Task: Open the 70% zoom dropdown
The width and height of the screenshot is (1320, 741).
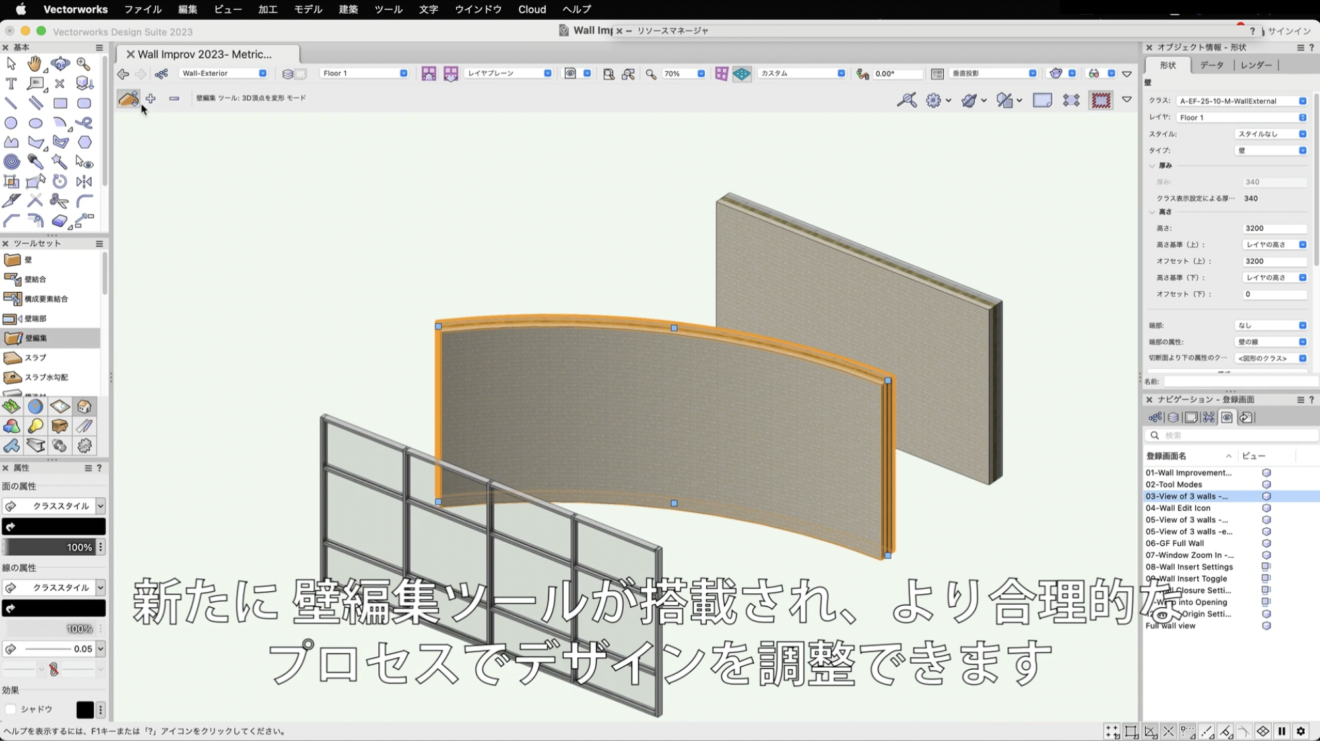Action: [x=684, y=74]
